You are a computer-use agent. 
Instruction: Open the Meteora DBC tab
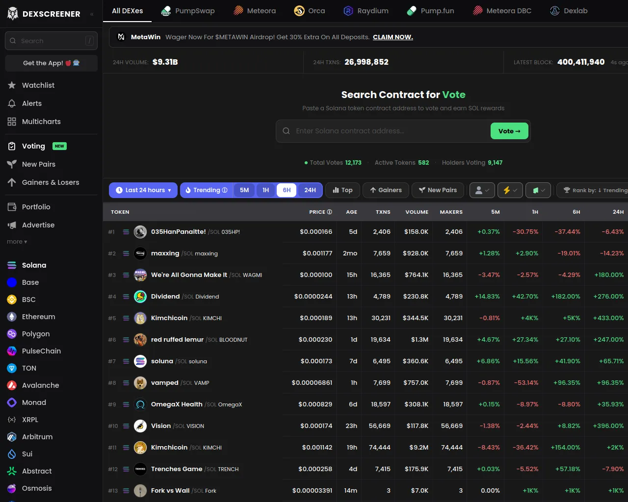pyautogui.click(x=502, y=11)
